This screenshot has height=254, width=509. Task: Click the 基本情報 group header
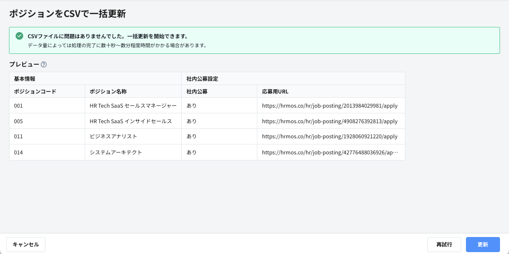click(x=25, y=78)
